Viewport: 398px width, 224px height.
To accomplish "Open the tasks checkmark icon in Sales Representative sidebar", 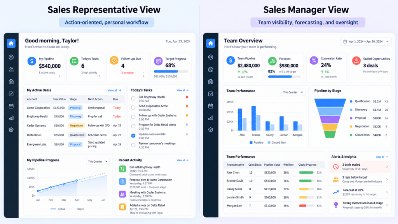I will (11, 94).
